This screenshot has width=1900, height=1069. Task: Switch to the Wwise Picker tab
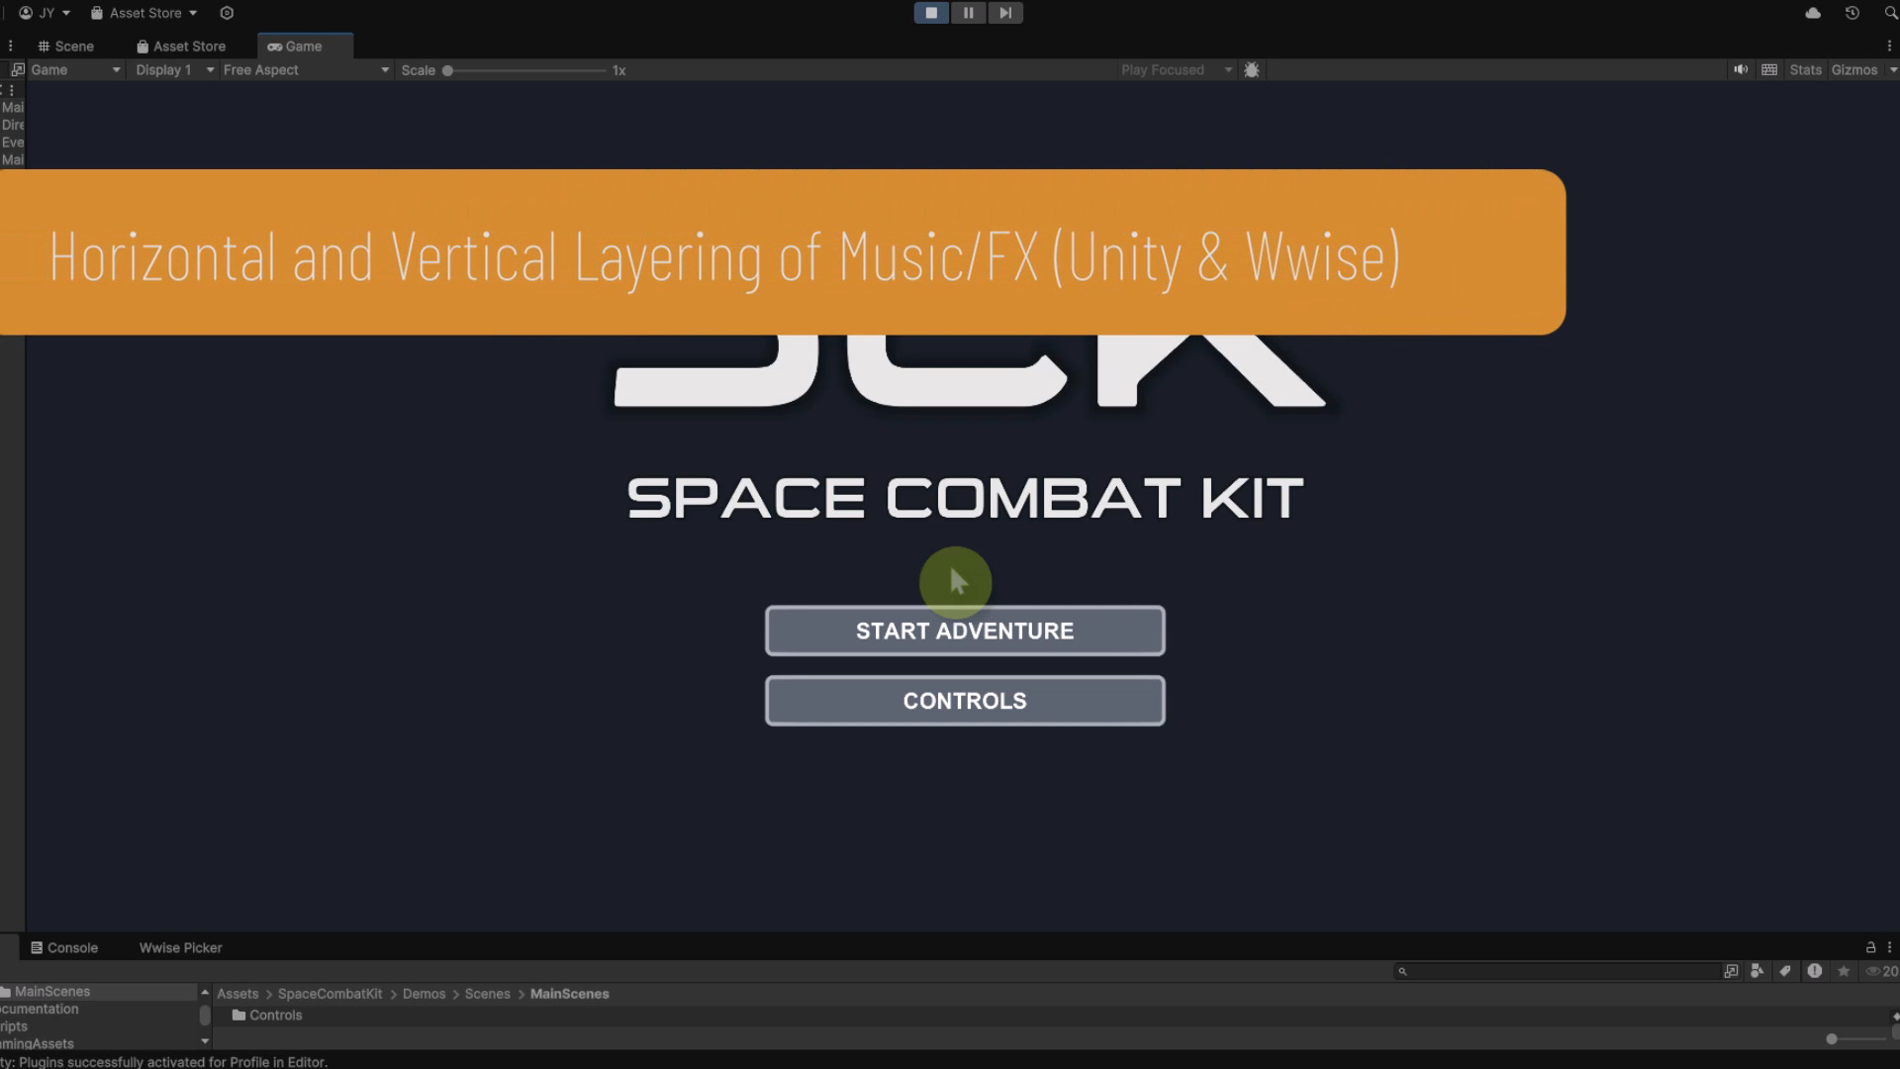(x=179, y=947)
